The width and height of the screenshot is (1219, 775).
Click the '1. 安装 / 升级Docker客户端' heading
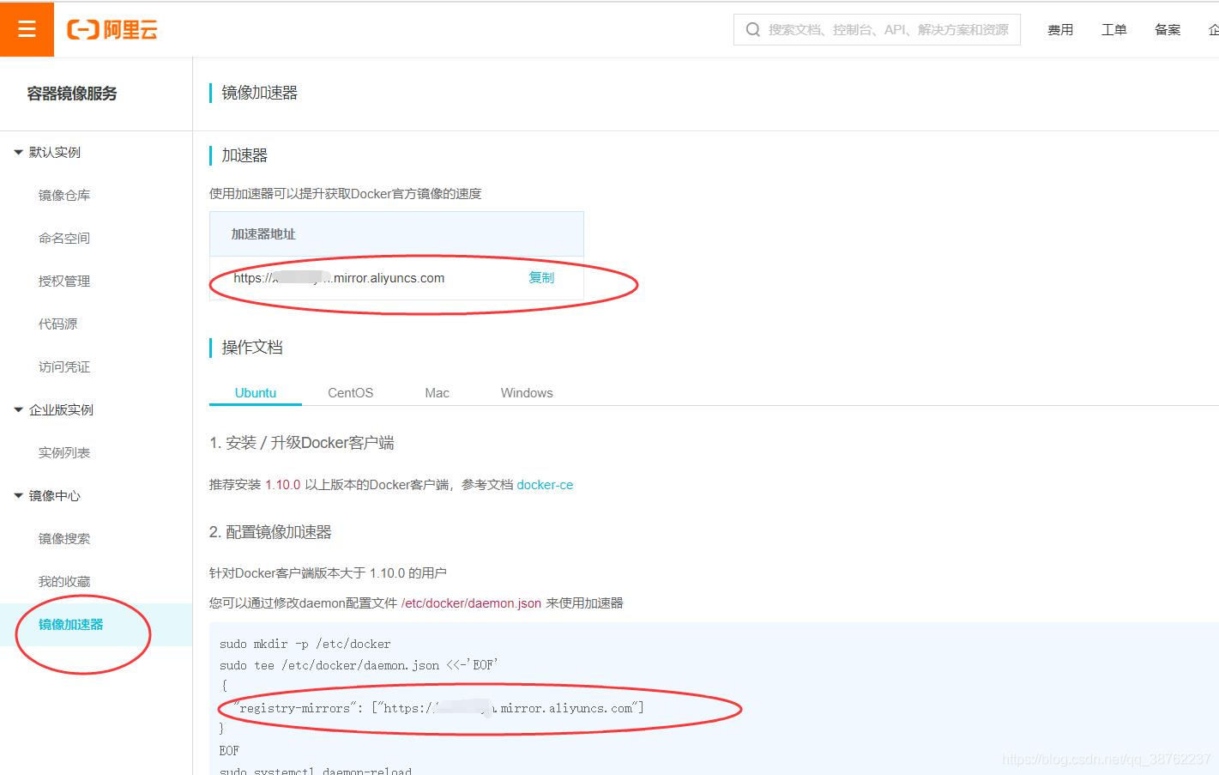[302, 443]
